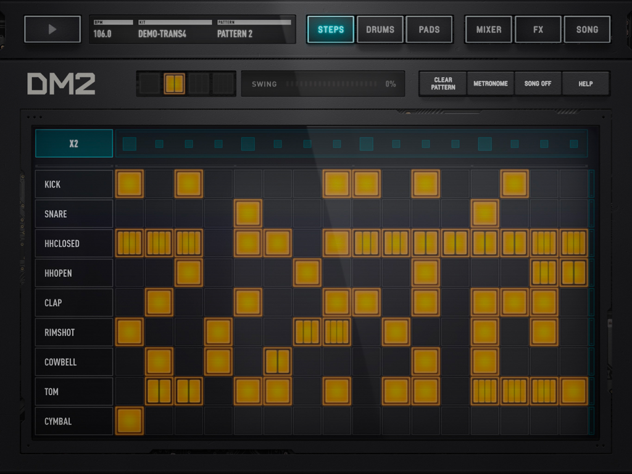
Task: Select the third pattern page thumbnail
Action: coord(199,83)
